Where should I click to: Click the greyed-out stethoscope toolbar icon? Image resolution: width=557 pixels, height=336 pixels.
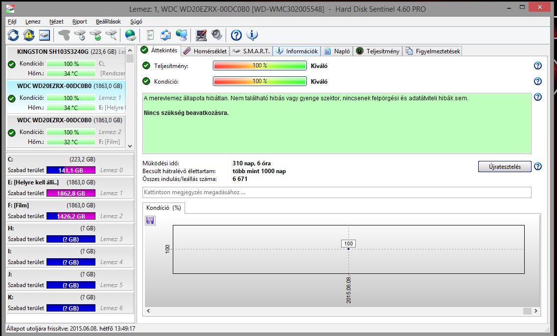[64, 35]
